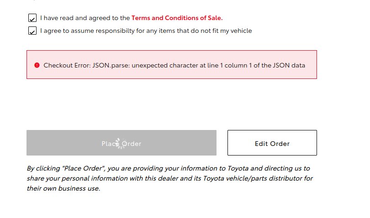Screen dimensions: 370x218
Task: Click the Checkout Error JSON.parse message text
Action: click(x=174, y=65)
